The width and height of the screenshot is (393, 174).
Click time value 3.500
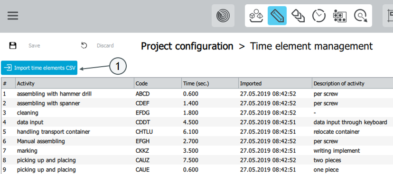pos(190,151)
